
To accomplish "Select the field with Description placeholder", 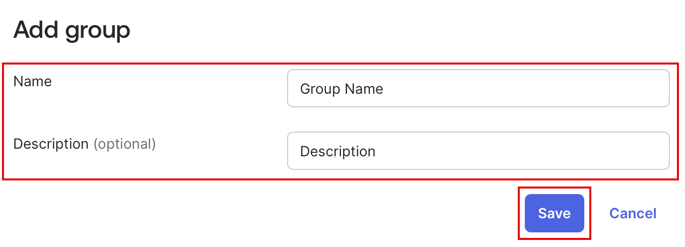I will pos(478,151).
